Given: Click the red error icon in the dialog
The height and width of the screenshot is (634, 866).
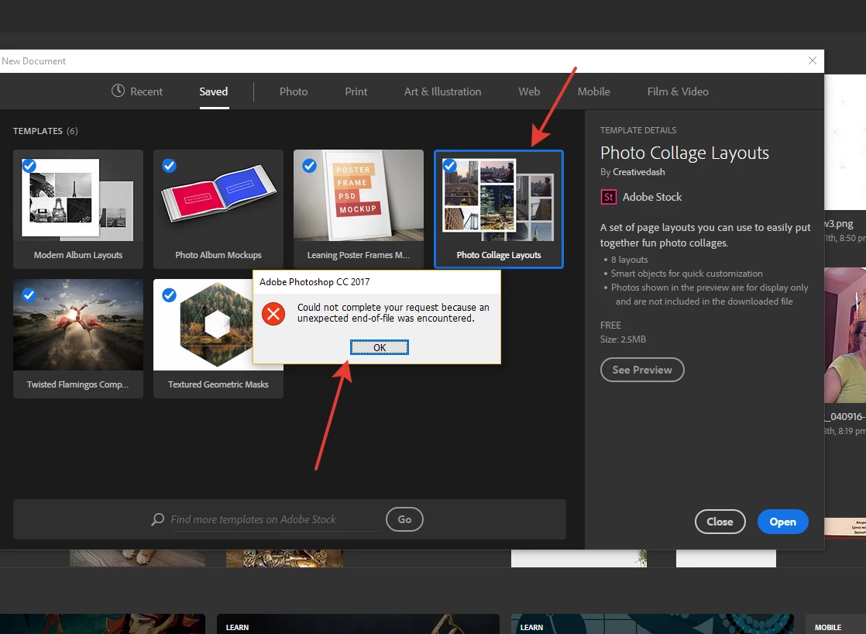Looking at the screenshot, I should (x=273, y=313).
